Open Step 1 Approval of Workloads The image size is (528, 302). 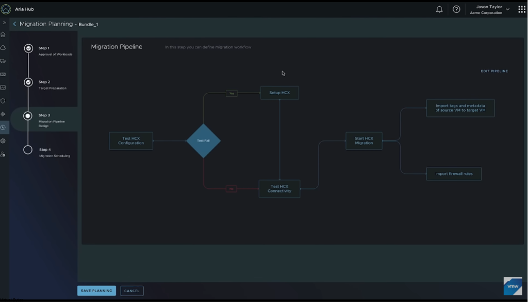point(55,51)
